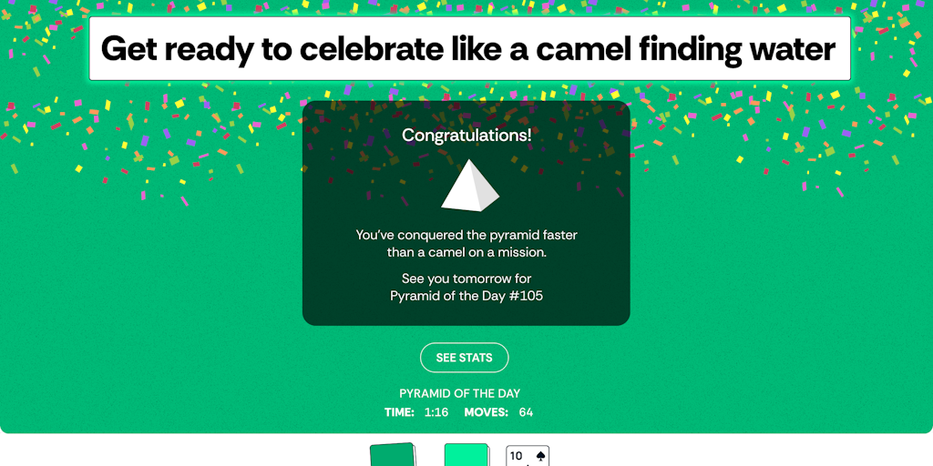Click the white pyramid icon
This screenshot has height=466, width=933.
click(x=470, y=186)
